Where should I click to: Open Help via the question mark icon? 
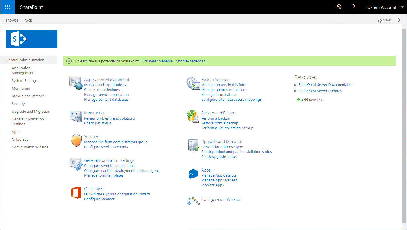(x=353, y=7)
